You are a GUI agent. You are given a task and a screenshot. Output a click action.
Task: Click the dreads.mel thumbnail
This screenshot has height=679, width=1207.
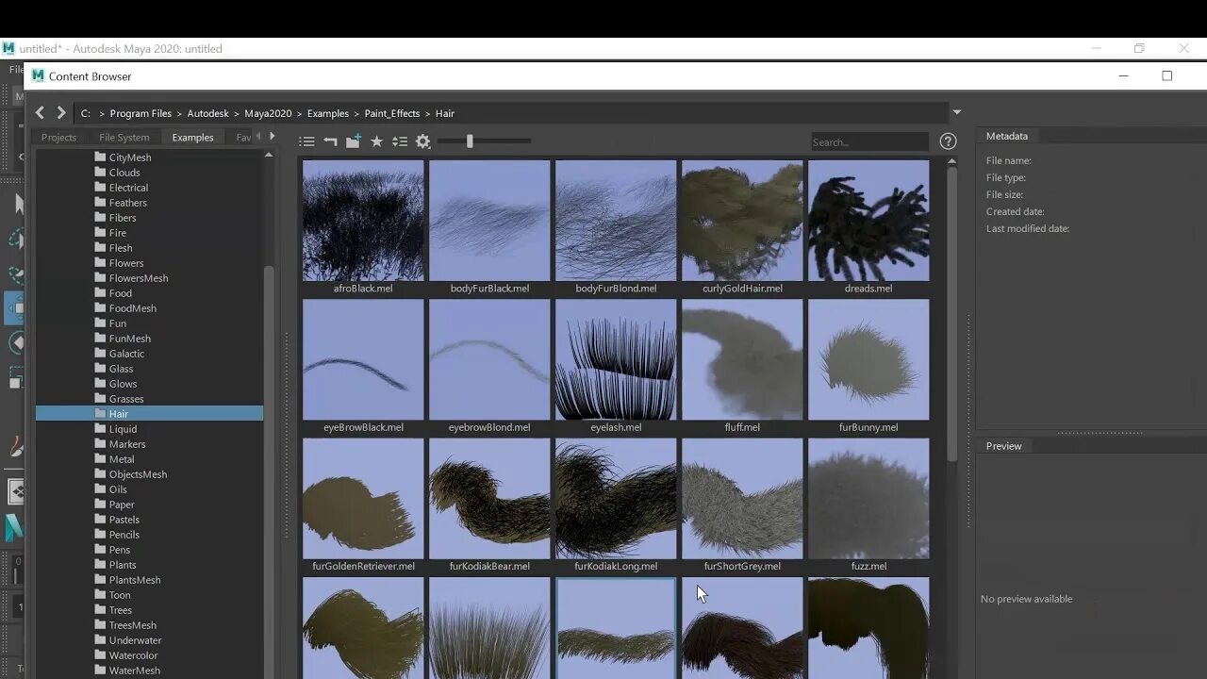(x=868, y=221)
